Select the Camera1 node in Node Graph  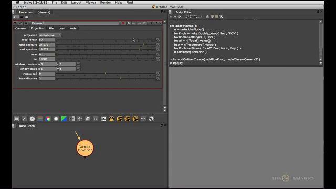pos(85,149)
